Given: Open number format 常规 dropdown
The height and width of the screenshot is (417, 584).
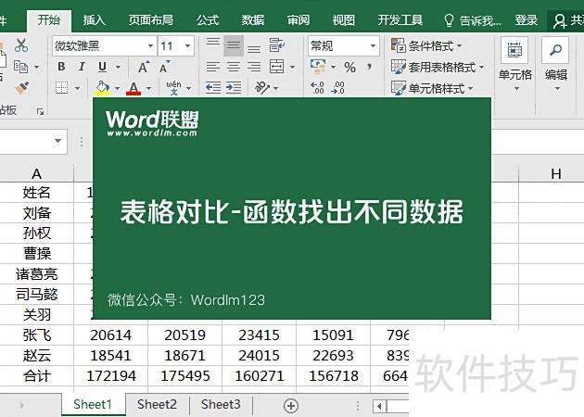Looking at the screenshot, I should [373, 45].
